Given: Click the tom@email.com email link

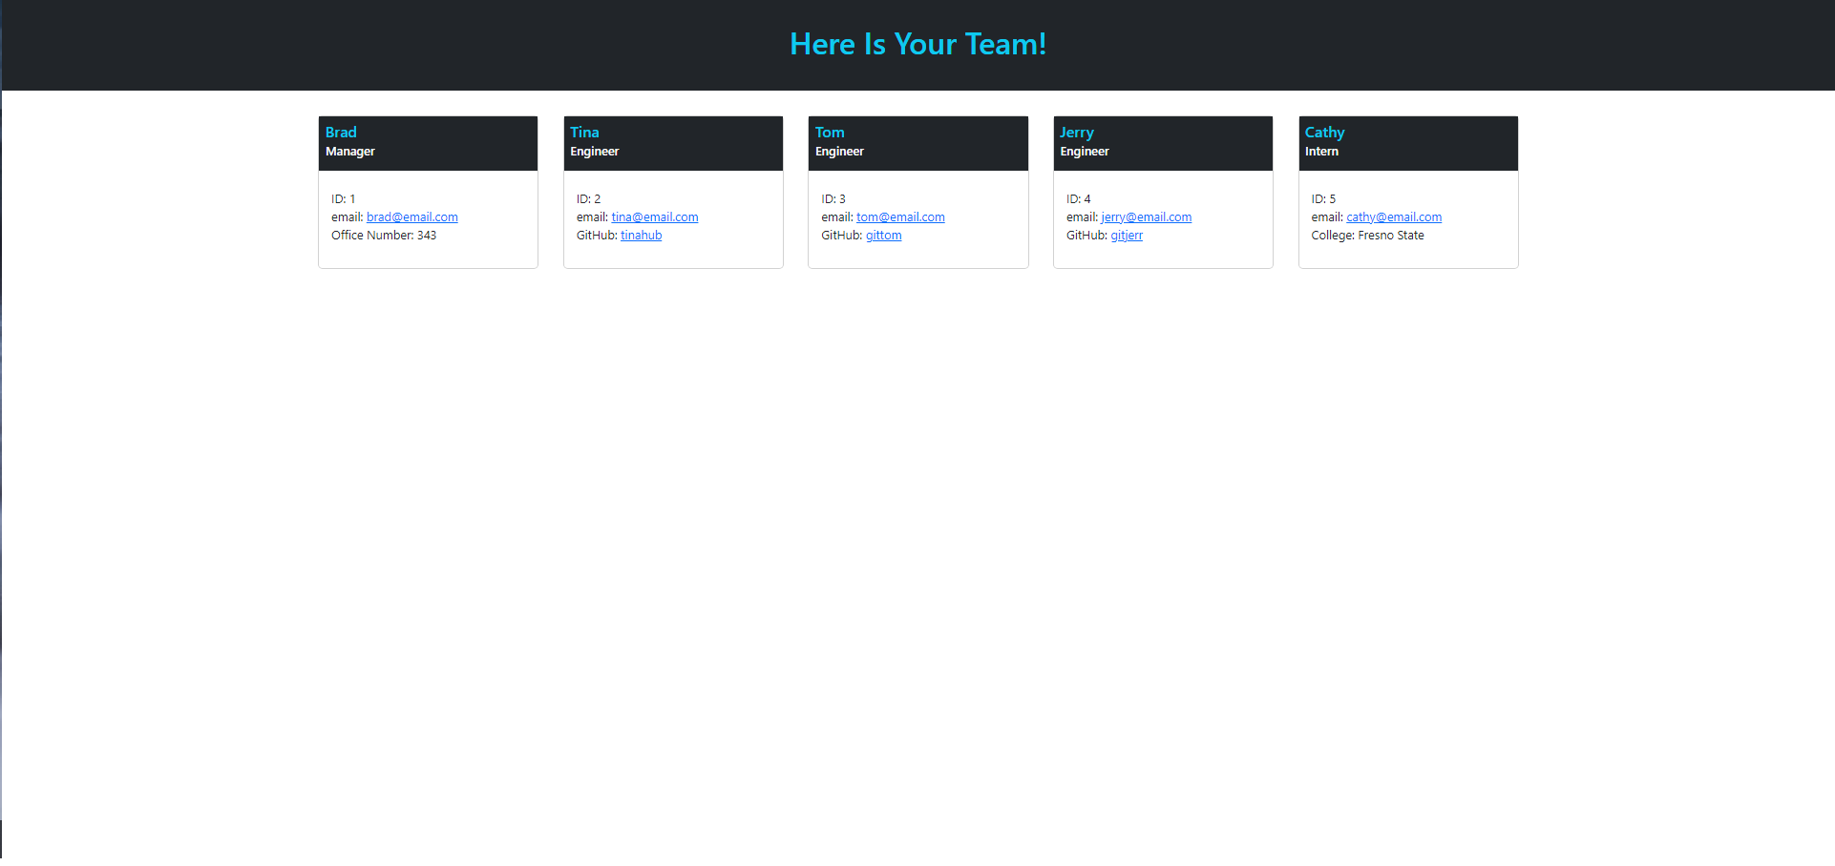Looking at the screenshot, I should tap(899, 216).
